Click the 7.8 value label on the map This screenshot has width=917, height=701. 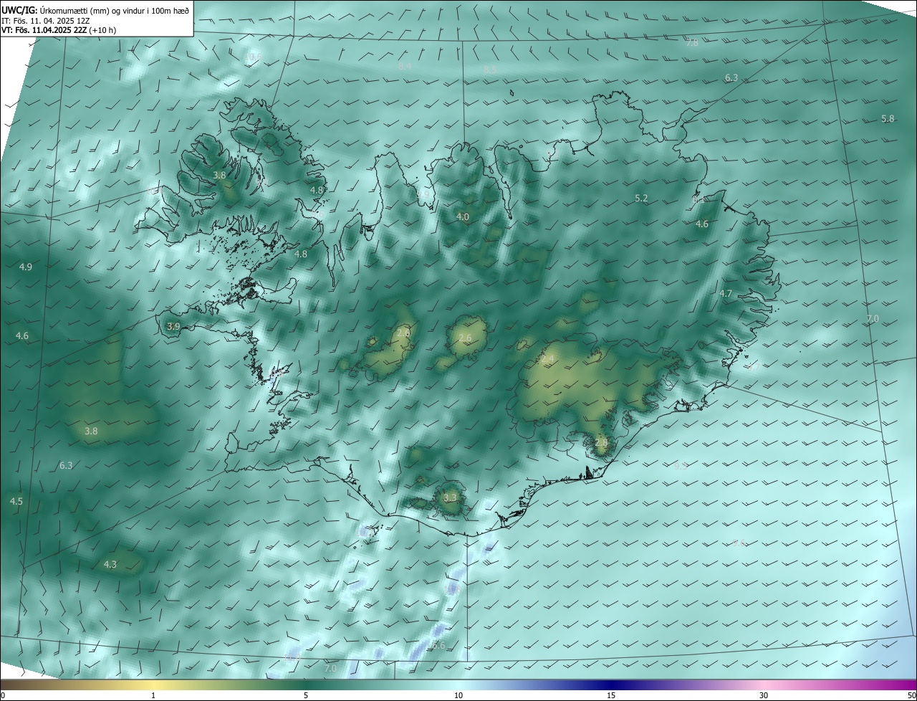coord(692,43)
